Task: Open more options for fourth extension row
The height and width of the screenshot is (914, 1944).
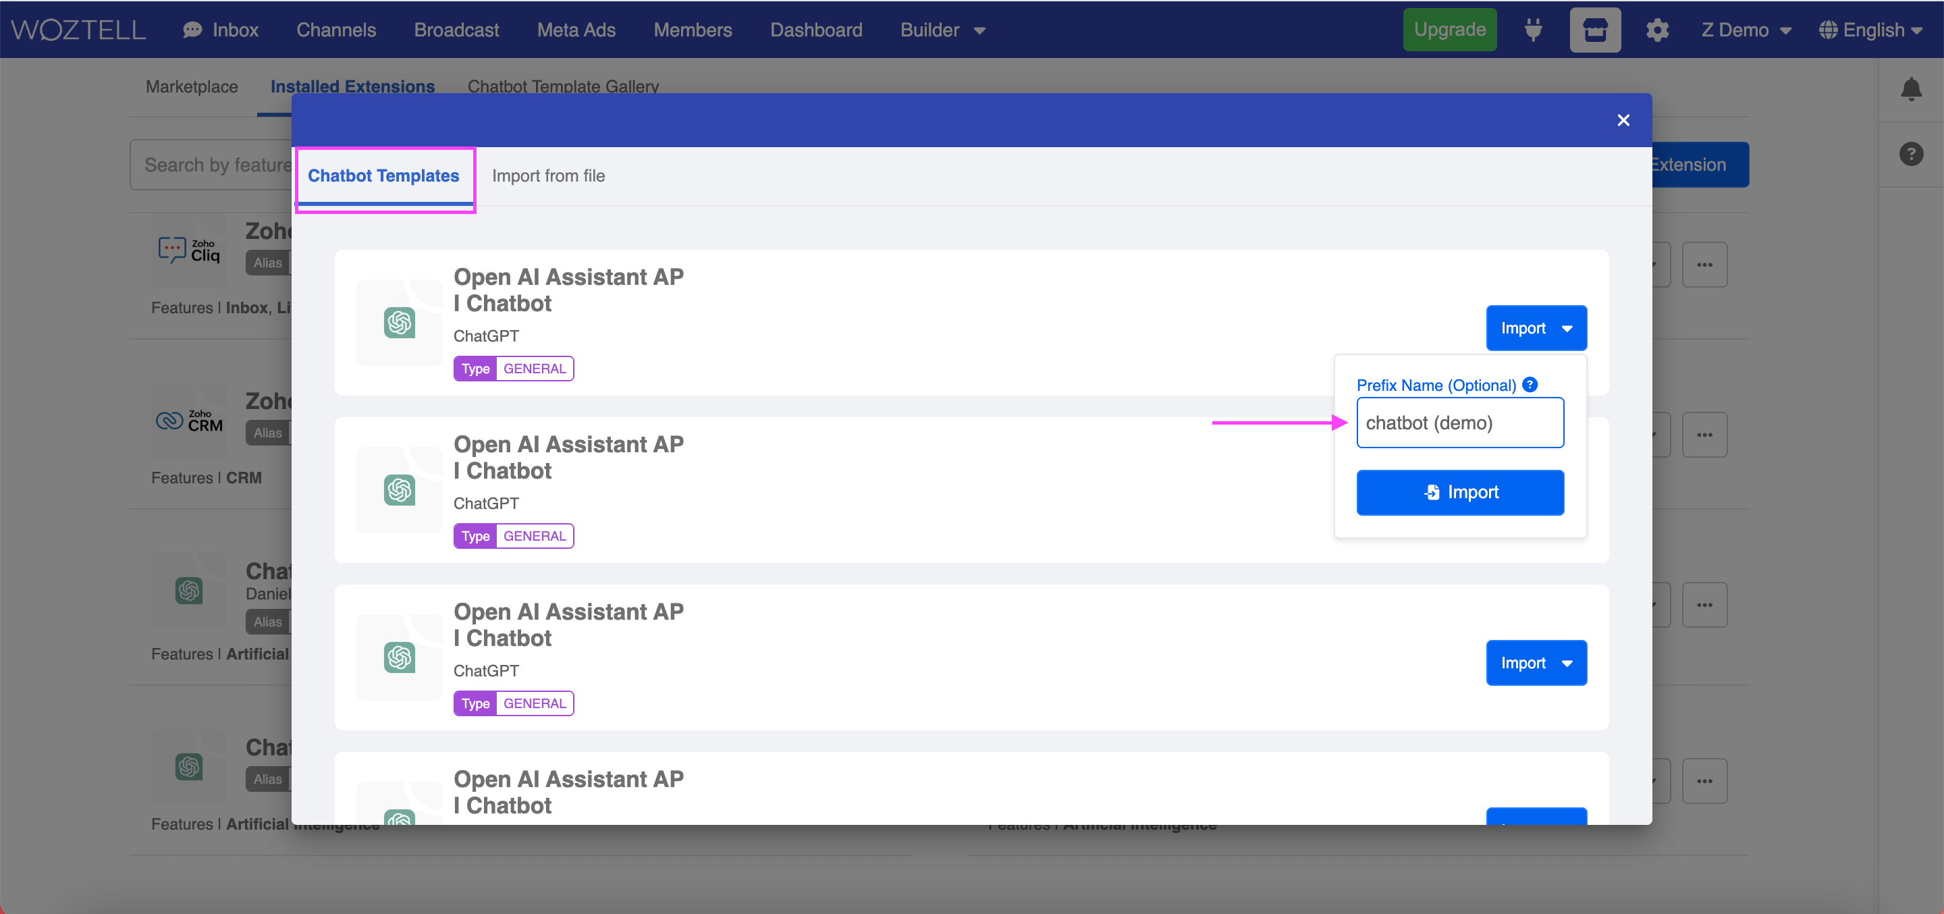Action: (1704, 781)
